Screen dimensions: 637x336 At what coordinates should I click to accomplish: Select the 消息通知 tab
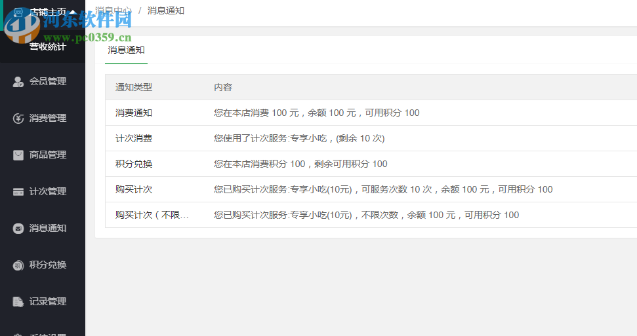point(126,50)
